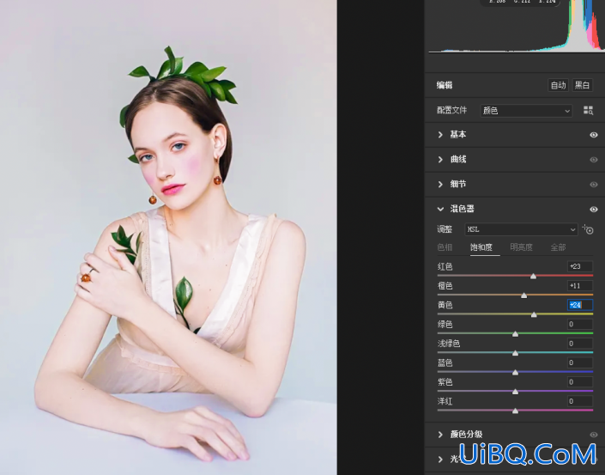Collapse the 混色器 panel
This screenshot has width=605, height=475.
pyautogui.click(x=440, y=209)
